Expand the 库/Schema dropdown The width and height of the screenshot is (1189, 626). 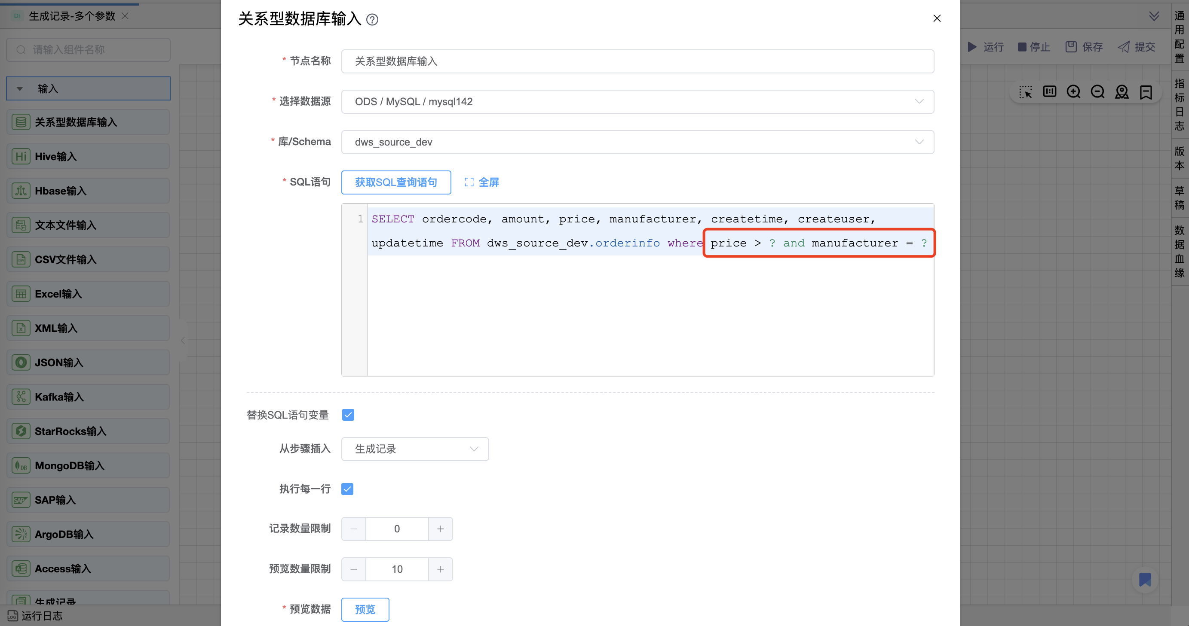pos(637,142)
